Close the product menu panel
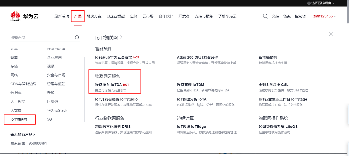The width and height of the screenshot is (349, 156). [x=331, y=34]
